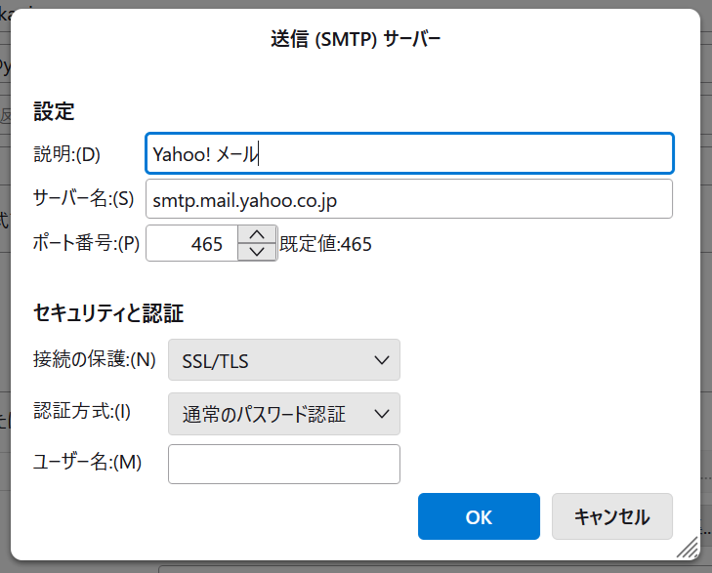
Task: Click the 接続の保護:(N) label
Action: click(95, 359)
